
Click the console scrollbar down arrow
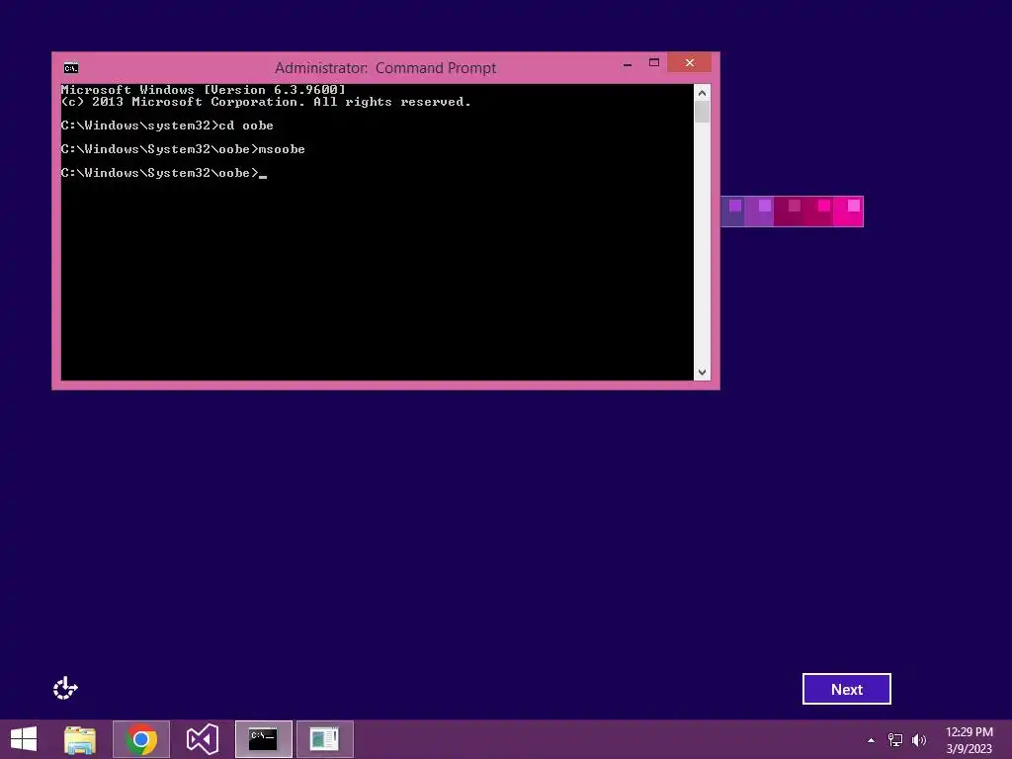pos(703,373)
